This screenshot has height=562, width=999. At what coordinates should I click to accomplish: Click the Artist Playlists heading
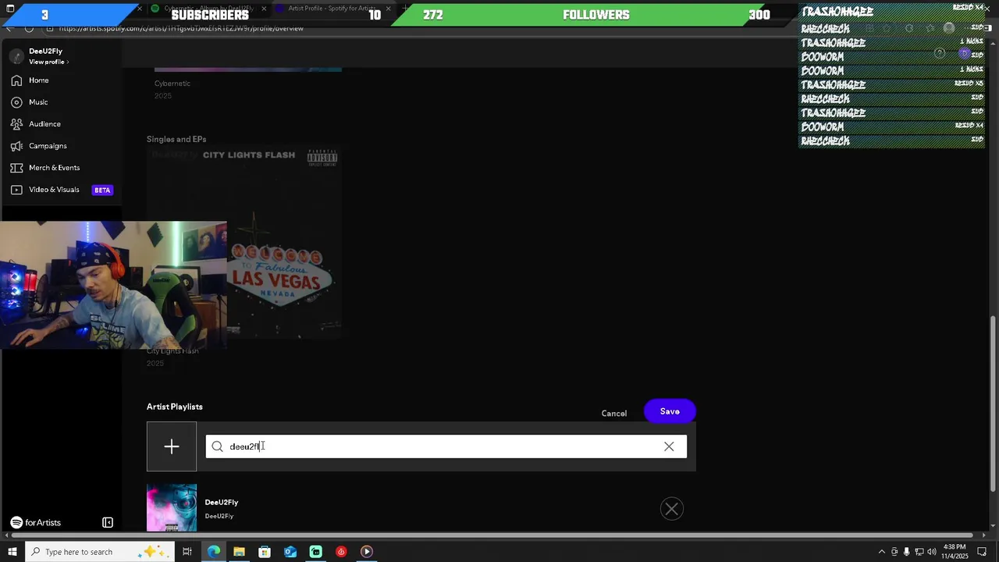pos(175,407)
